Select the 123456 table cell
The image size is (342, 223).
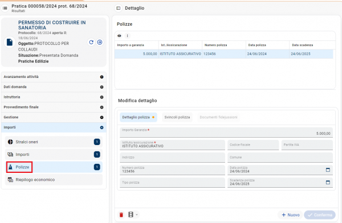(x=224, y=54)
